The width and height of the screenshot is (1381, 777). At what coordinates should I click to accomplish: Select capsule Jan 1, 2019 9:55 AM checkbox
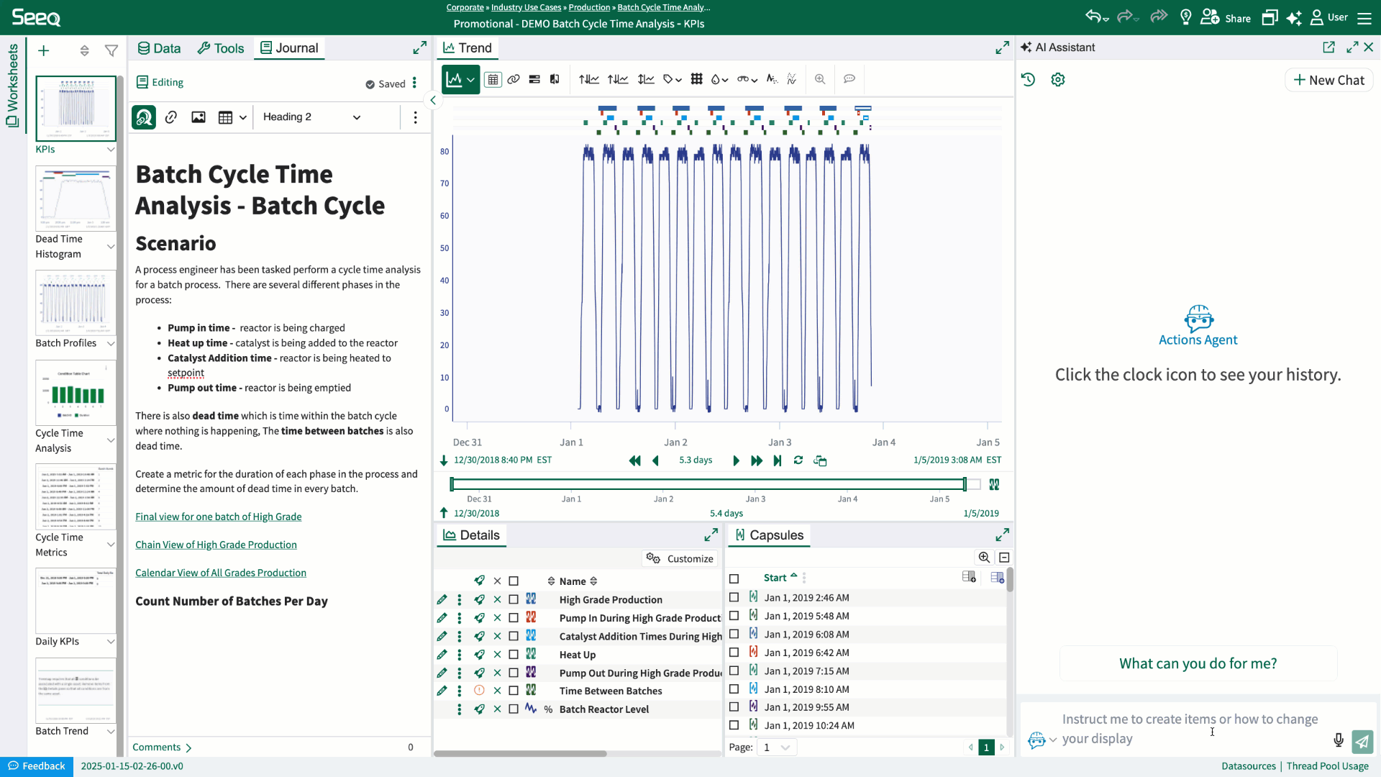click(x=734, y=707)
